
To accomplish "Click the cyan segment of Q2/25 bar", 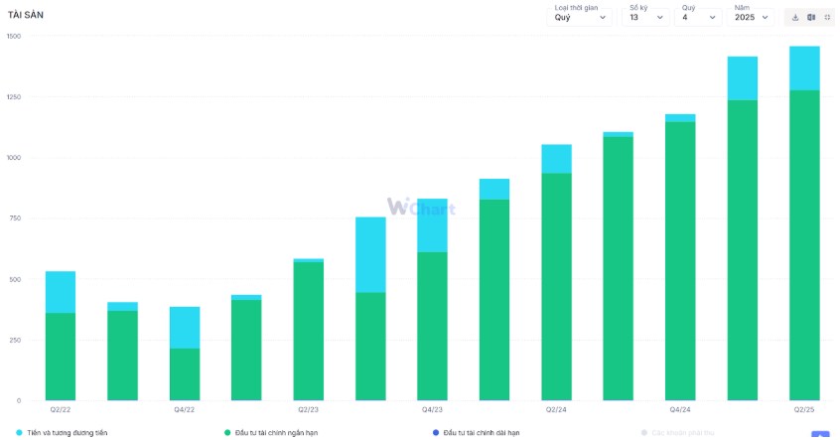I will [804, 69].
